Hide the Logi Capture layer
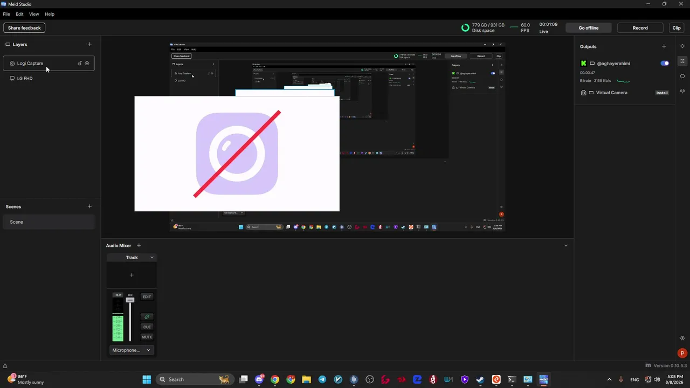690x388 pixels. [x=87, y=63]
